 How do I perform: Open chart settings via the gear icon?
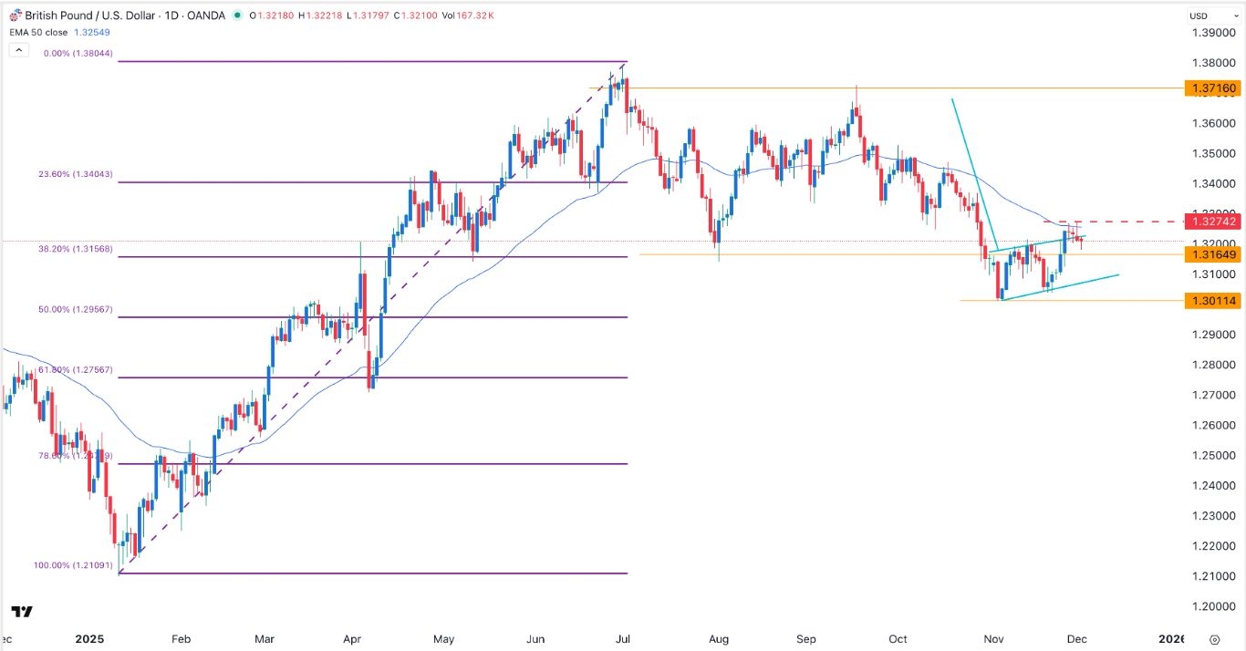(x=1214, y=640)
